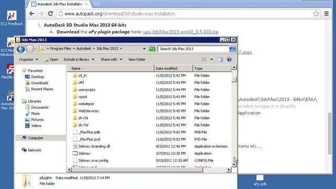Image resolution: width=336 pixels, height=189 pixels.
Task: Click the green refresh icon beside address bar
Action: [x=152, y=49]
